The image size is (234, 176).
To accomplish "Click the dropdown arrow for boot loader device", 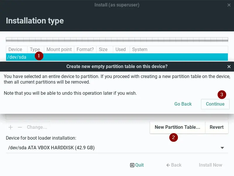I will 222,148.
